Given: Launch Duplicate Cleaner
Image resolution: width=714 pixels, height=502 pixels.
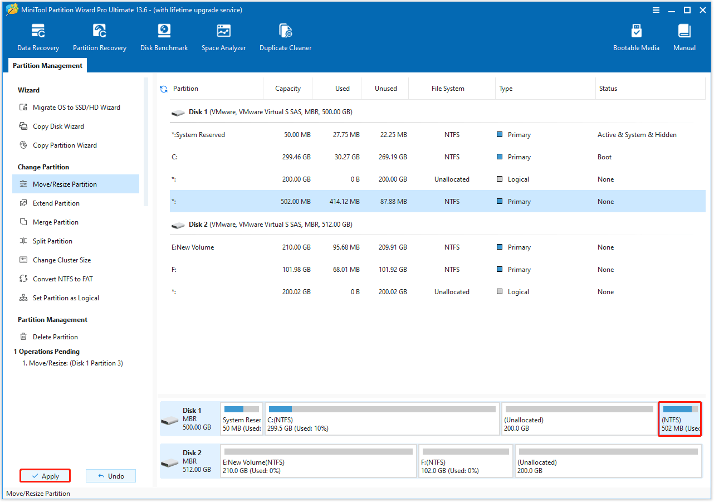Looking at the screenshot, I should click(285, 38).
